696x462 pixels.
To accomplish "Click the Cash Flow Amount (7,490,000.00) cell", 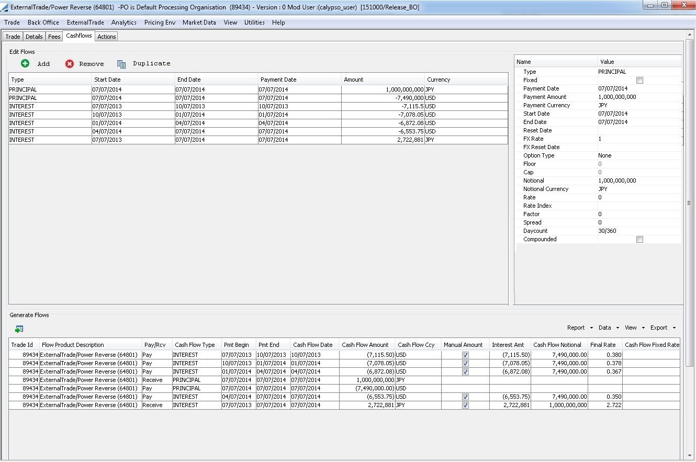I will [x=367, y=388].
